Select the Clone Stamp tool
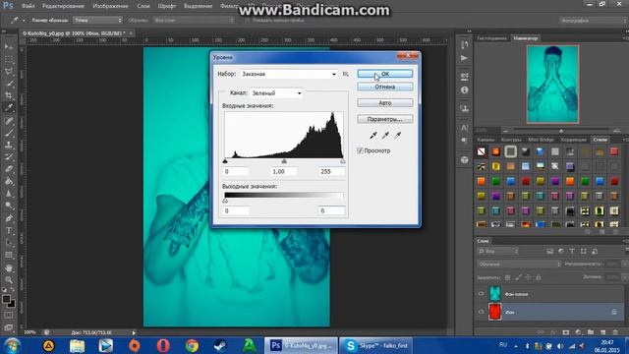The height and width of the screenshot is (354, 629). pyautogui.click(x=9, y=145)
